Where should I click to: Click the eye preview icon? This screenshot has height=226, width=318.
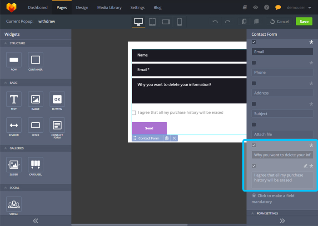255,8
